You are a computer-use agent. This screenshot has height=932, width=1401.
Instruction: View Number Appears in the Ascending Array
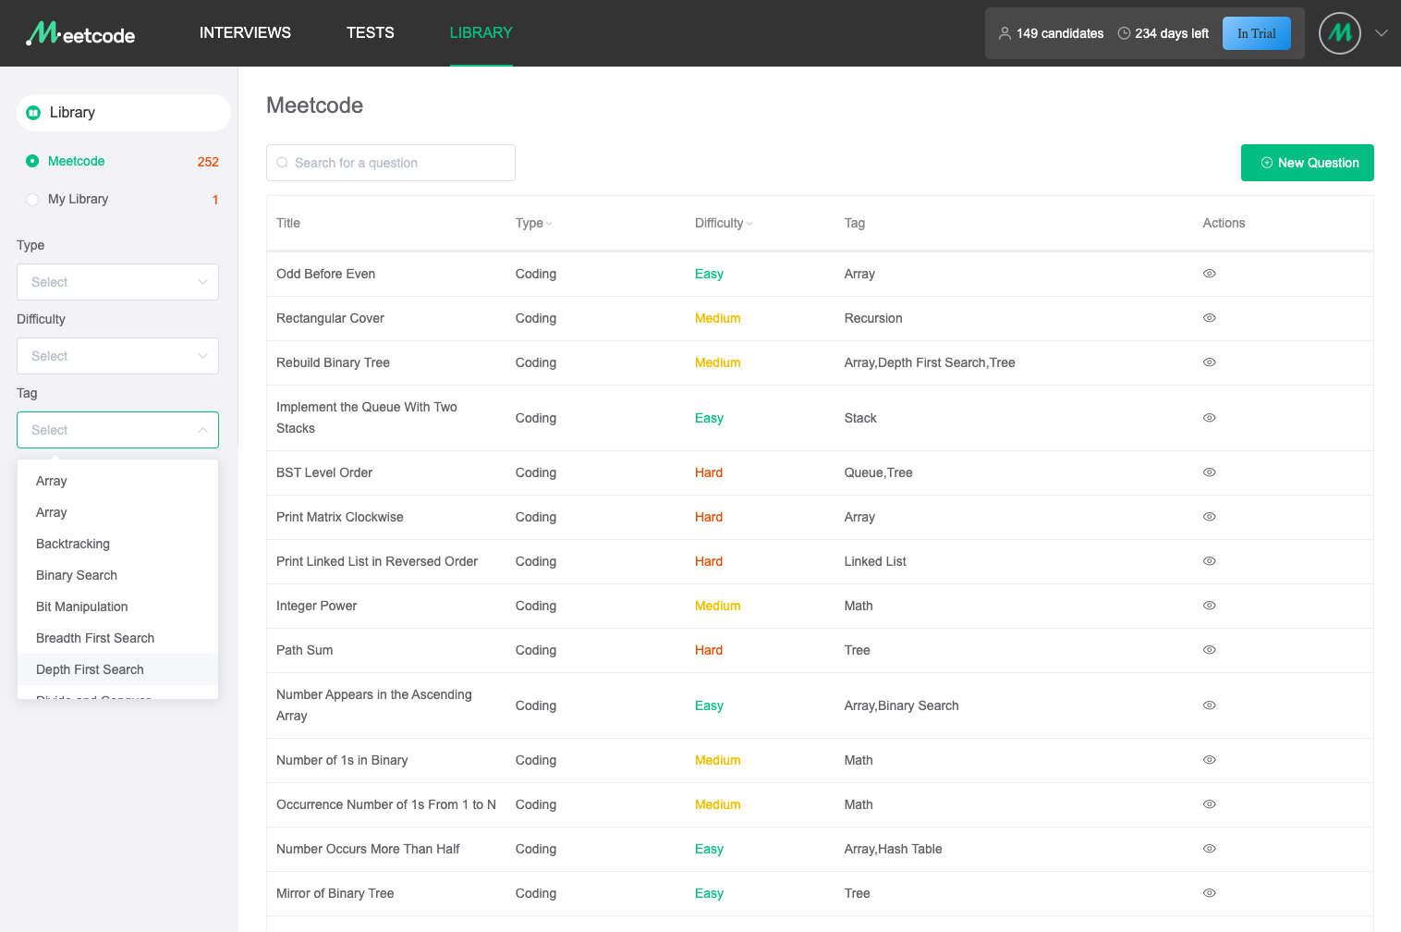tap(1209, 705)
